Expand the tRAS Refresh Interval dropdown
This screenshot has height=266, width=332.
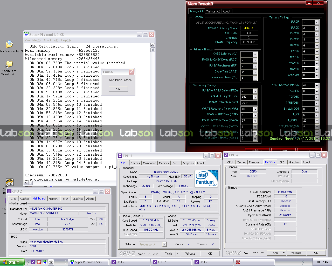click(317, 85)
